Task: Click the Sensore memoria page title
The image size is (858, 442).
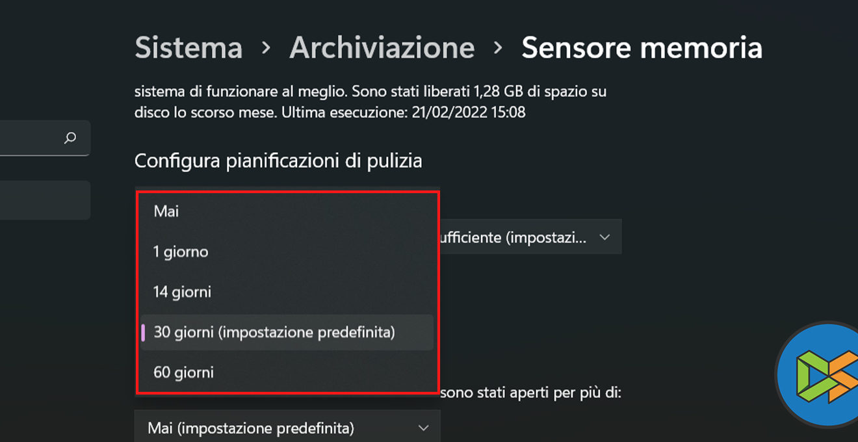Action: 642,48
